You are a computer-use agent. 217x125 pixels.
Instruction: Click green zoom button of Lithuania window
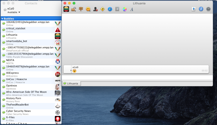pos(74,3)
